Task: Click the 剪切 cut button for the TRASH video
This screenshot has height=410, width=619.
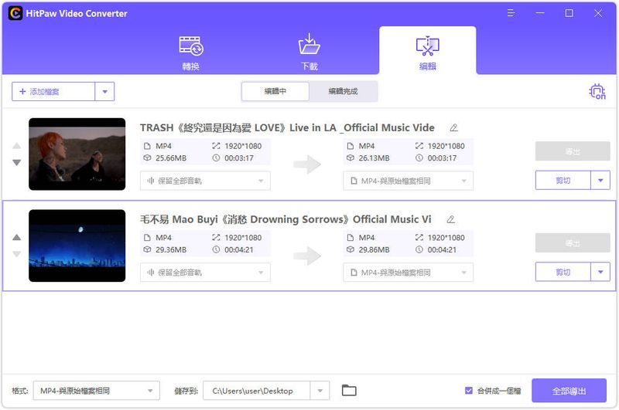Action: click(563, 181)
